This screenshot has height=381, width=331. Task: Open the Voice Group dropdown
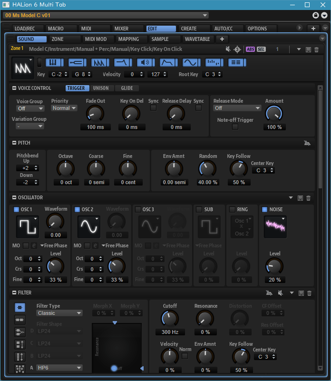click(x=30, y=109)
